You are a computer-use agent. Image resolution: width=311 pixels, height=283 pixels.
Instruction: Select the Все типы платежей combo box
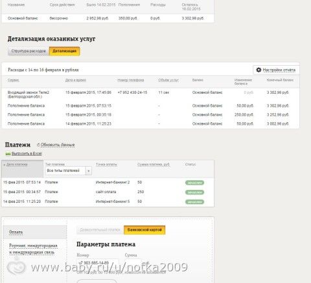[68, 171]
